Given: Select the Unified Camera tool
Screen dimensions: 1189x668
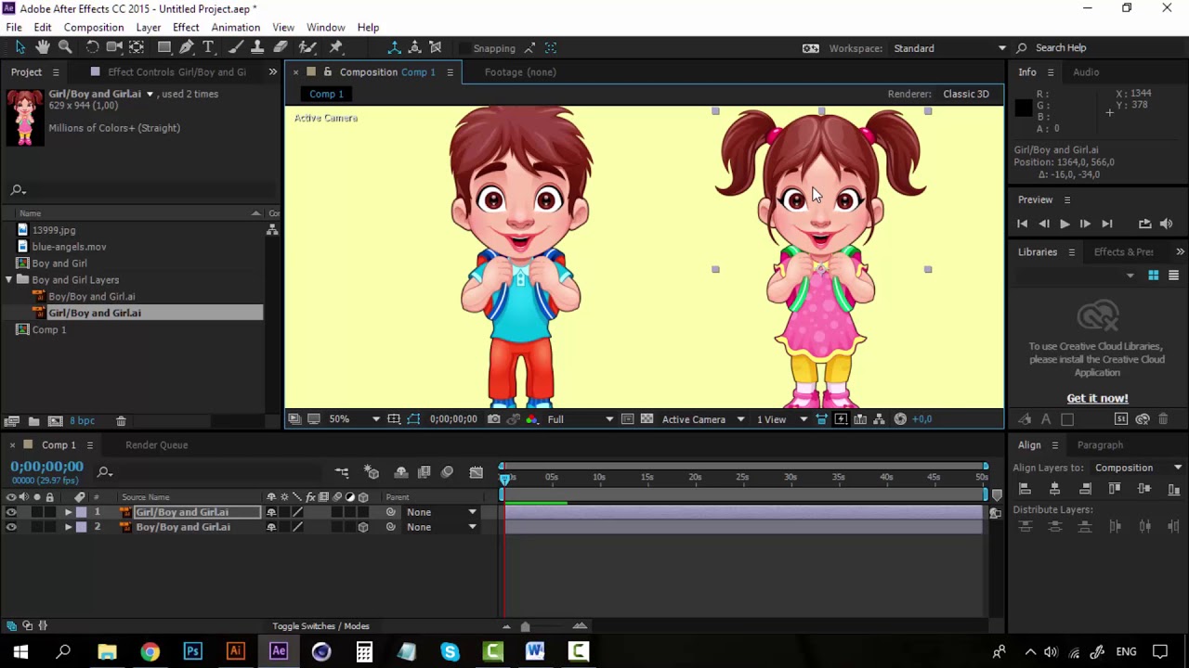Looking at the screenshot, I should tap(114, 47).
